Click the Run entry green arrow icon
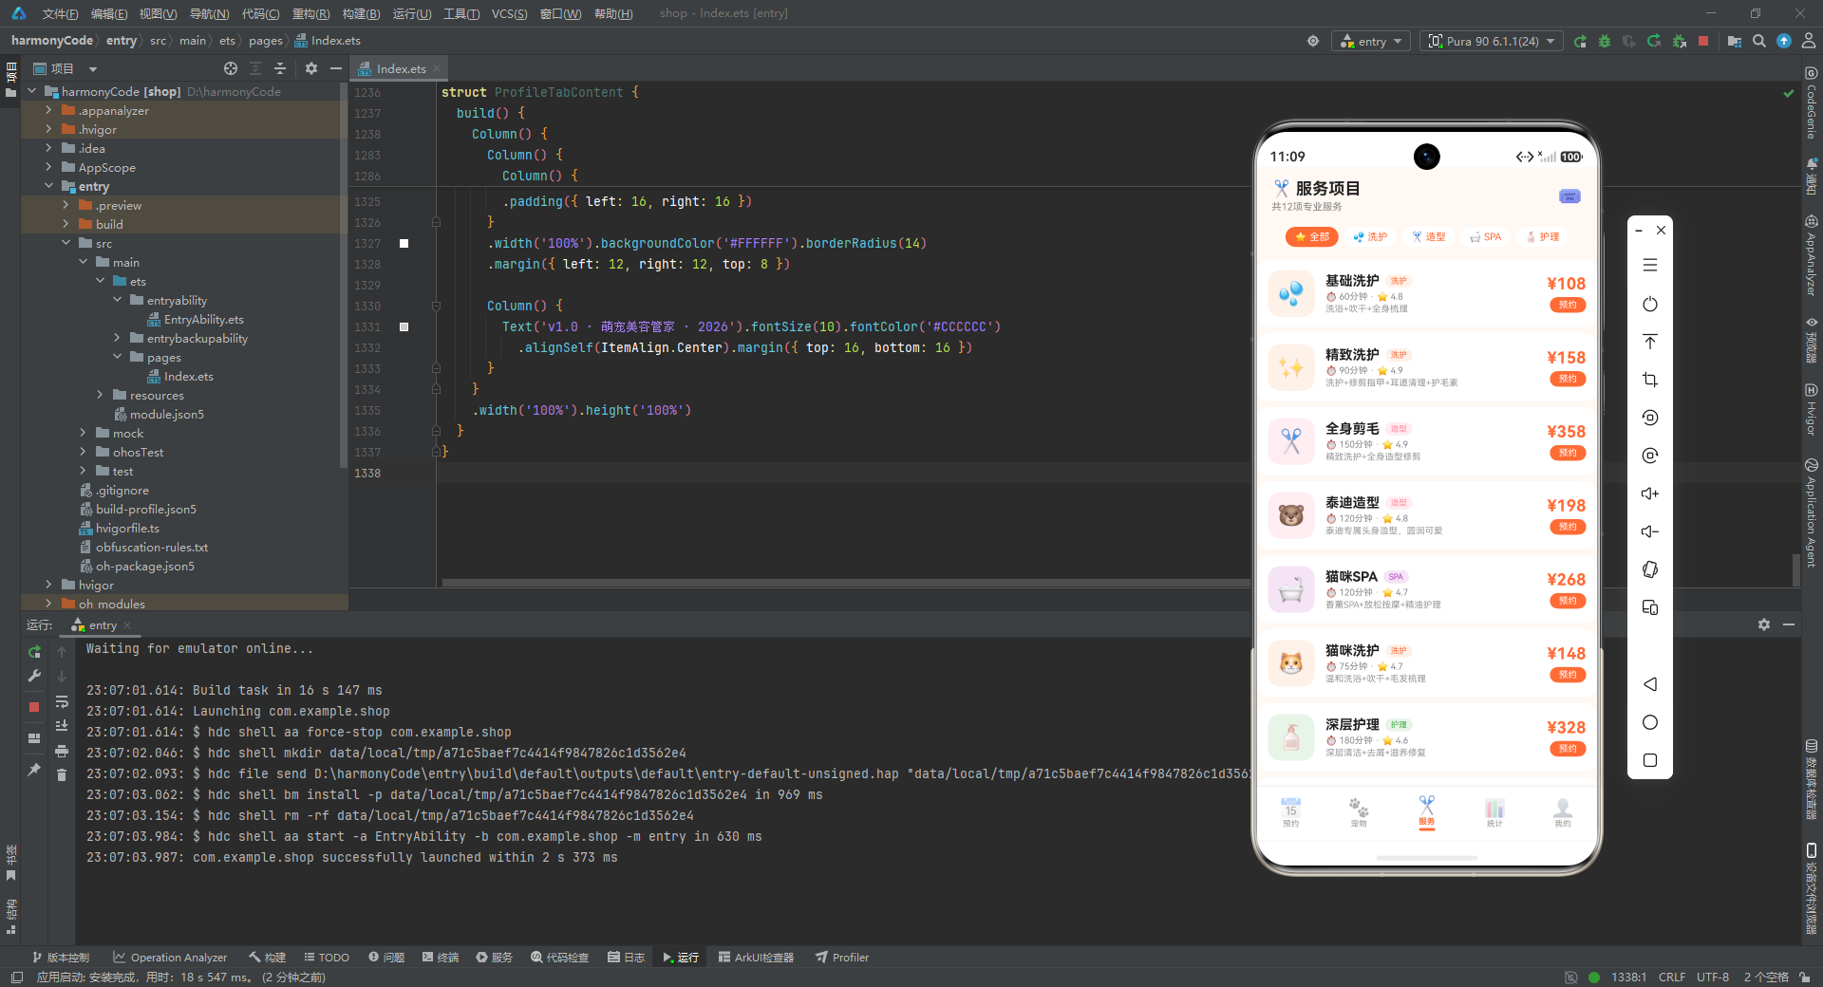Screen dimensions: 1823x987 point(1580,41)
